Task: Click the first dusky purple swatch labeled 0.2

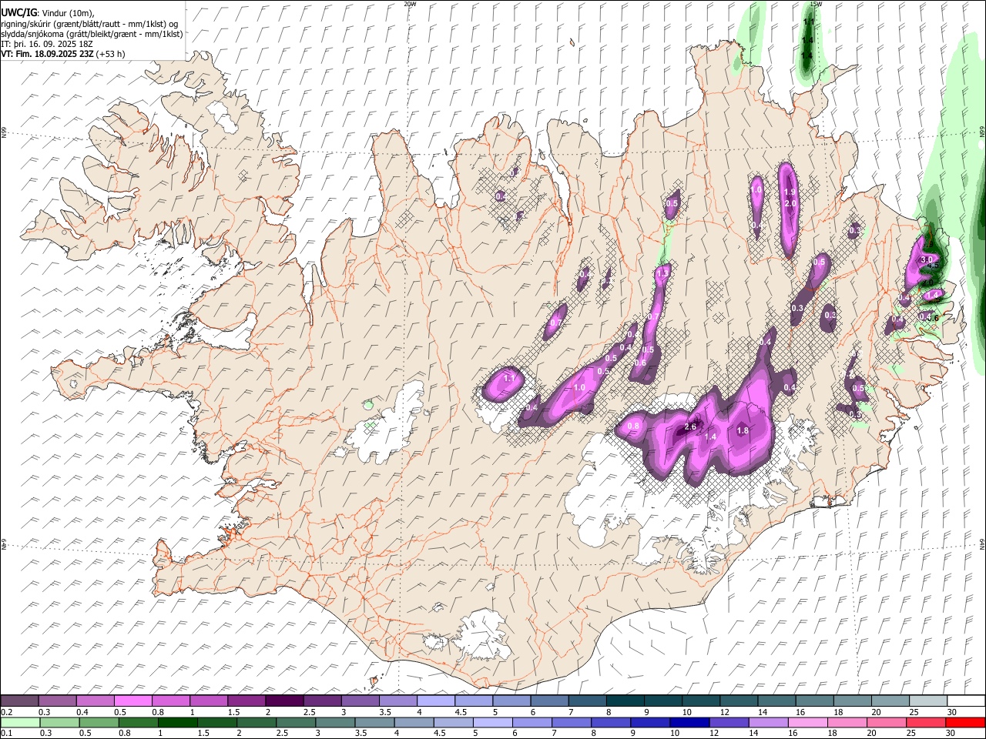Action: coord(19,701)
